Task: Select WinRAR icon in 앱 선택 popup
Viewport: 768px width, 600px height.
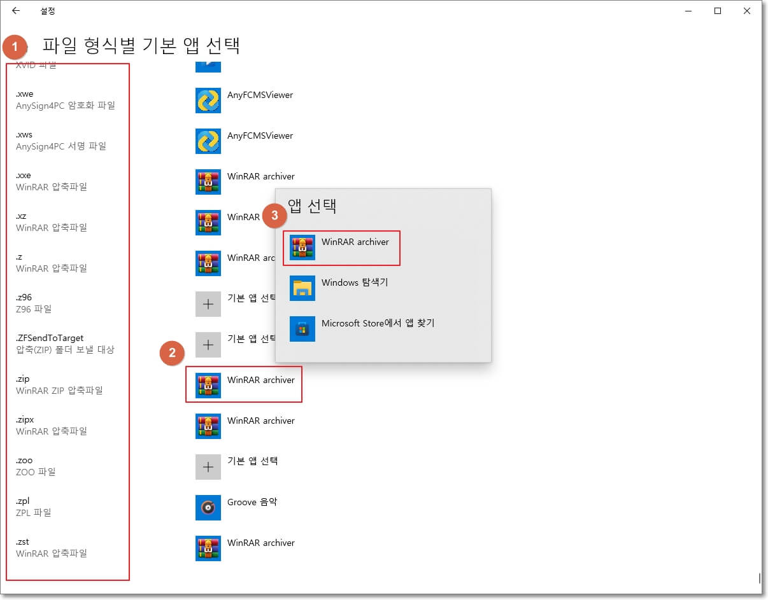Action: point(302,248)
